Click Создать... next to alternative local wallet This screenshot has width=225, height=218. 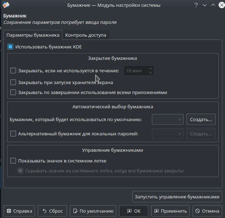201,134
